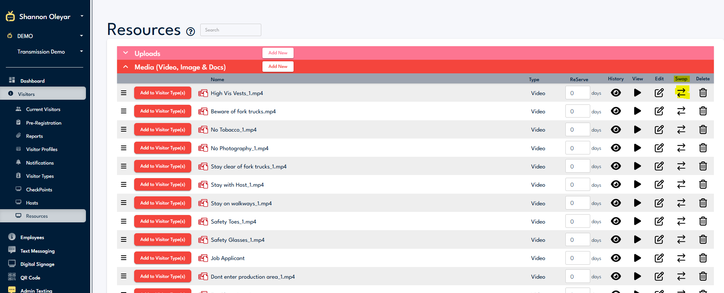Click the Resources search field
The width and height of the screenshot is (724, 293).
click(x=231, y=30)
